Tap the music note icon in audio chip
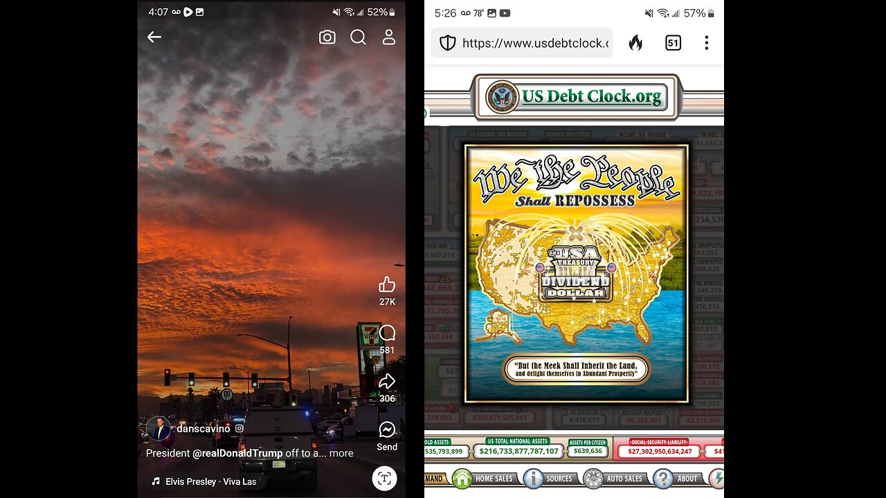The width and height of the screenshot is (886, 498). click(156, 481)
